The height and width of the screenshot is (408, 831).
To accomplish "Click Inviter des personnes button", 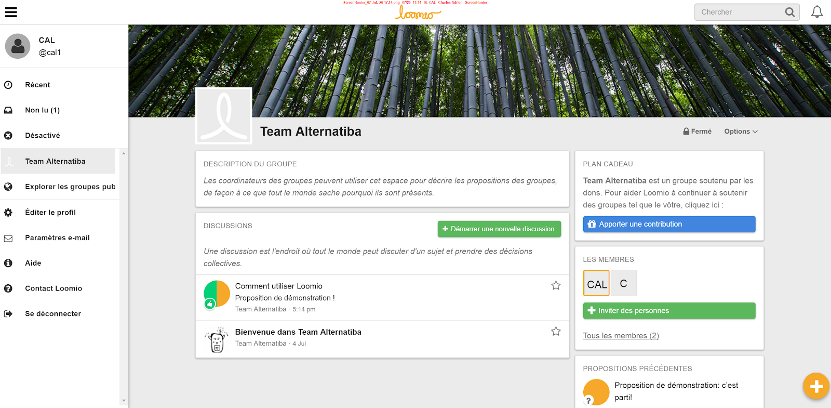I will tap(669, 311).
